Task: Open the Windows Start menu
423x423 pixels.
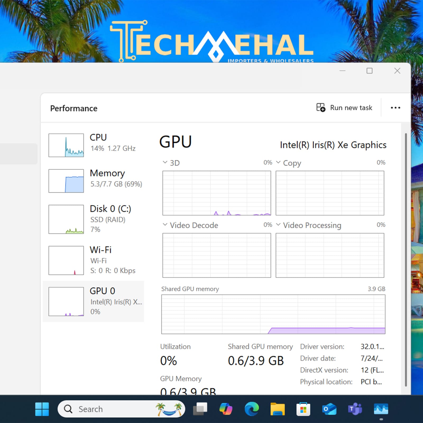Action: tap(42, 409)
